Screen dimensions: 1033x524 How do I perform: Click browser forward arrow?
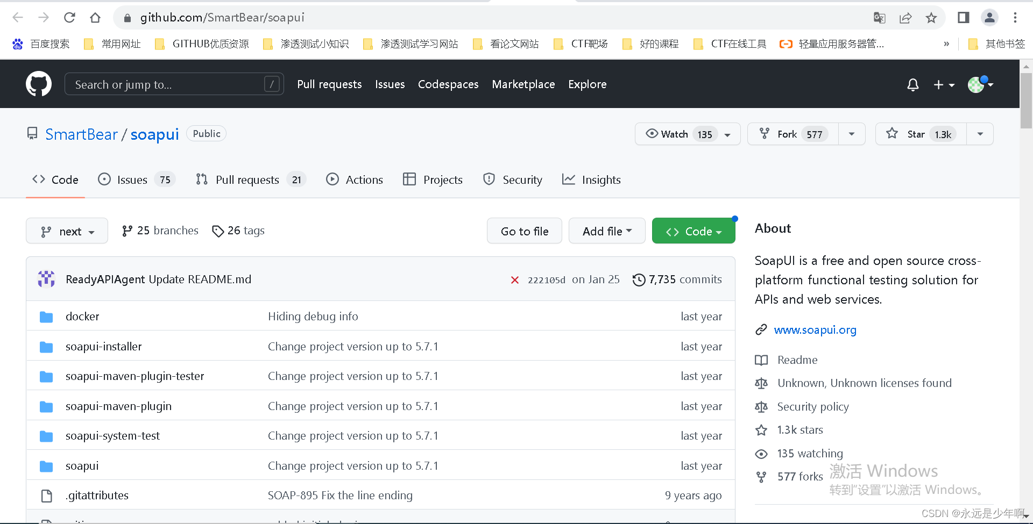coord(44,18)
